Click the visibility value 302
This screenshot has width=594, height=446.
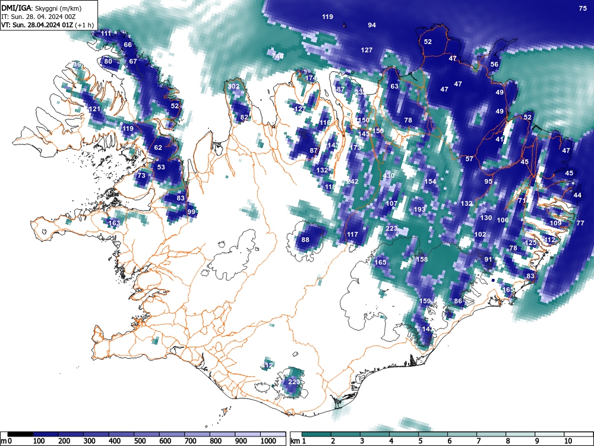point(233,86)
